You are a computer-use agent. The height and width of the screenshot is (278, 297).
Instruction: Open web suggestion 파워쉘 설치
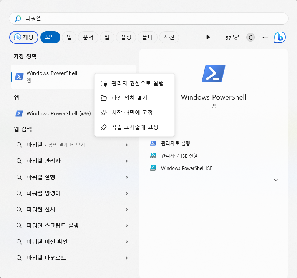[x=73, y=210]
